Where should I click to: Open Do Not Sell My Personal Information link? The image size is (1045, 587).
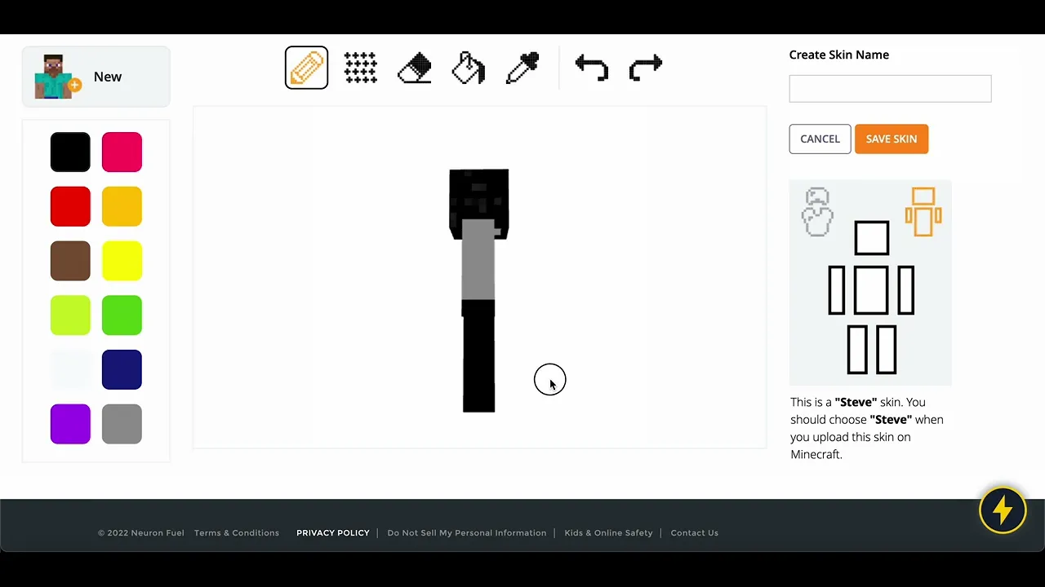(467, 533)
